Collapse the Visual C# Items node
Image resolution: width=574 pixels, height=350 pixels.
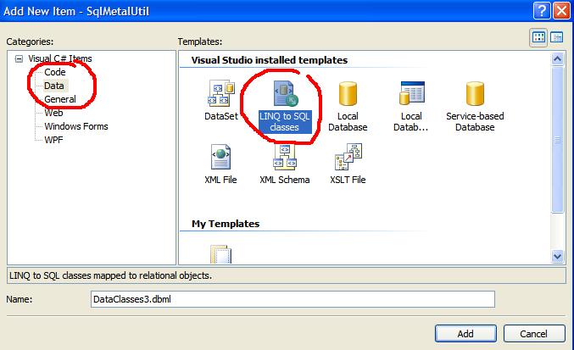pos(19,58)
